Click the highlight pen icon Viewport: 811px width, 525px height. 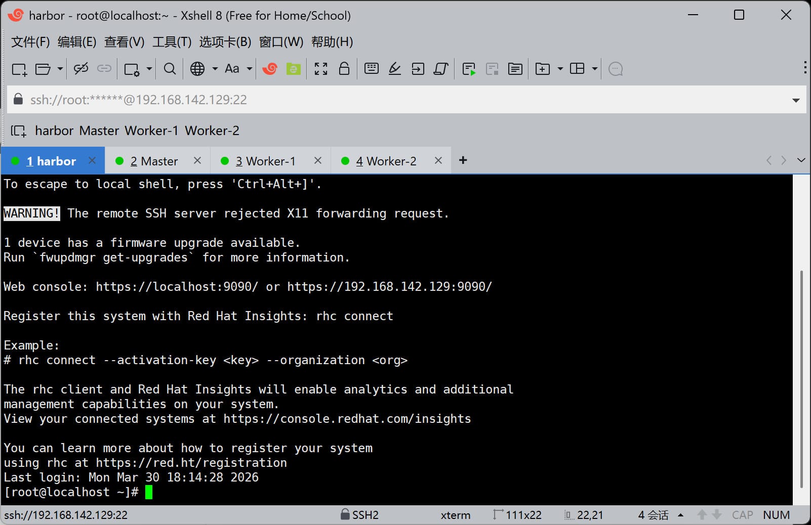pos(395,69)
